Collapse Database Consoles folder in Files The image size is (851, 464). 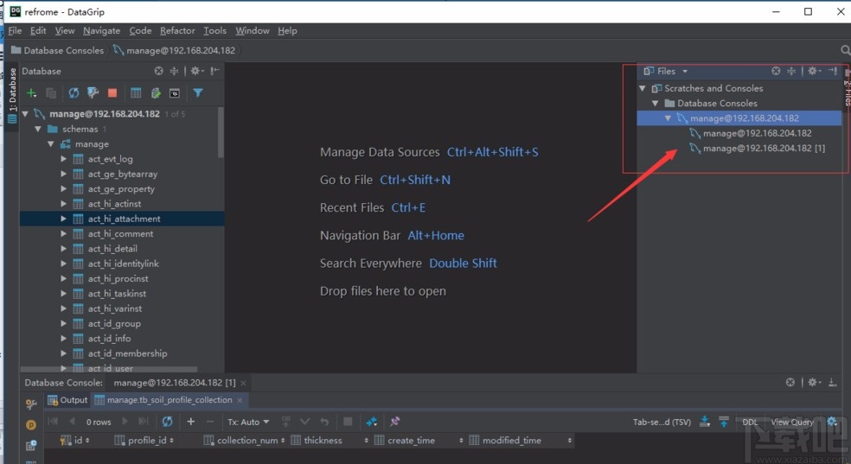click(x=655, y=103)
